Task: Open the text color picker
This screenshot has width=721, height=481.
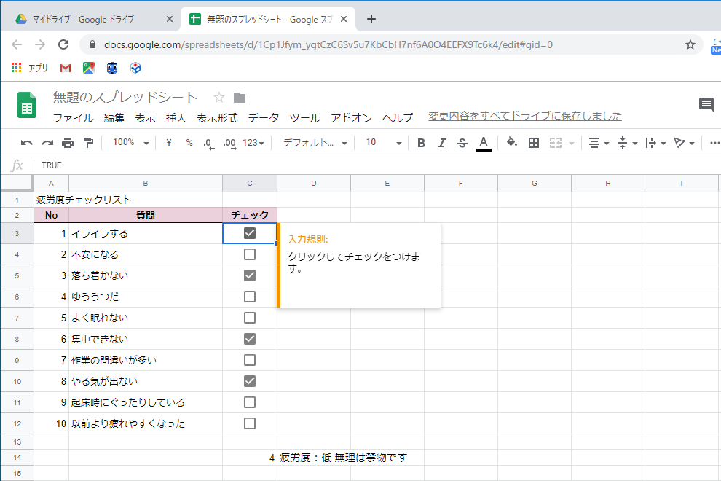Action: 482,142
